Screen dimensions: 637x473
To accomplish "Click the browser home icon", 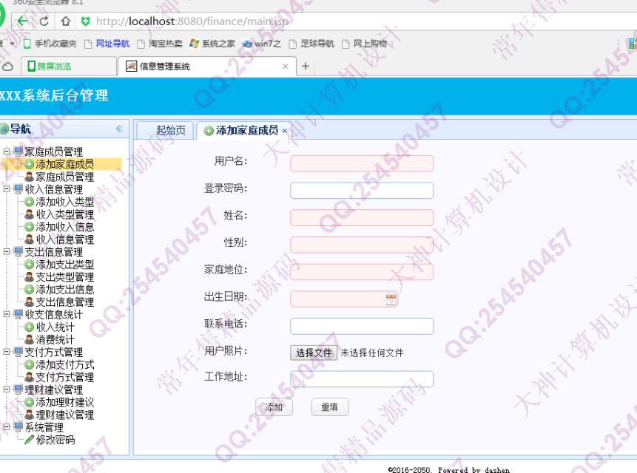I will tap(66, 21).
